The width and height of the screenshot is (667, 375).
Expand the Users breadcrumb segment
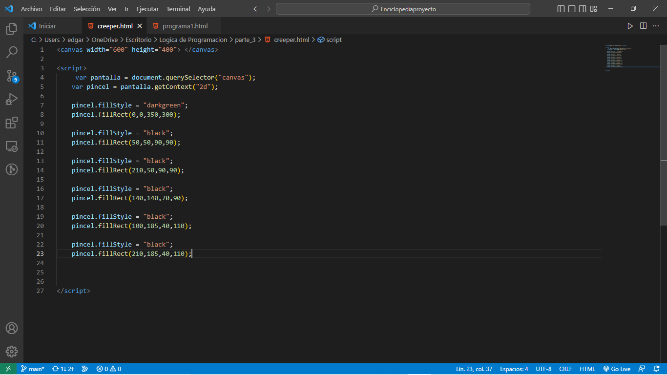(52, 40)
